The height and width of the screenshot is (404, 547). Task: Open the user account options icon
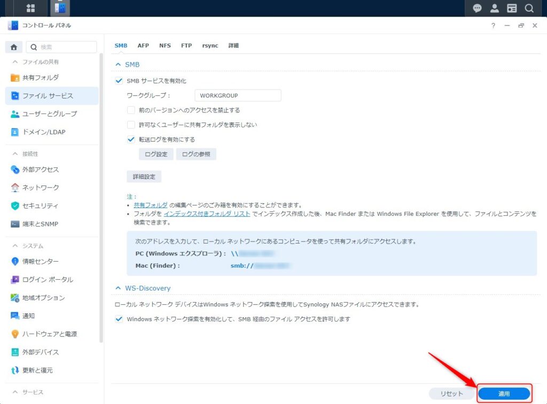[494, 8]
